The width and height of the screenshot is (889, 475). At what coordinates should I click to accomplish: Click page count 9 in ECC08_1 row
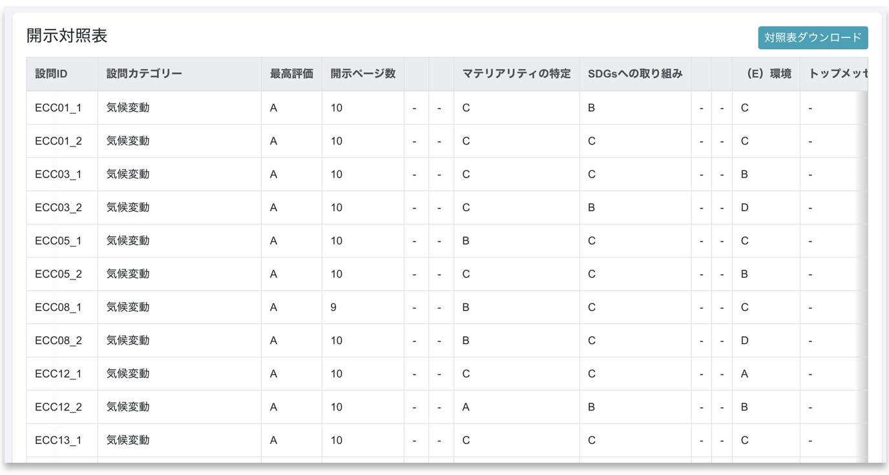pos(333,307)
